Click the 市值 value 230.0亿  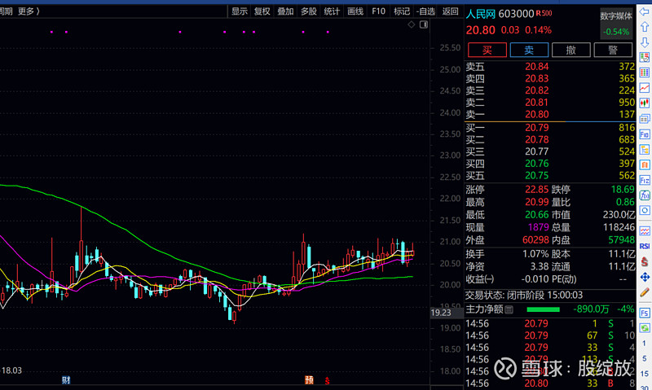619,215
